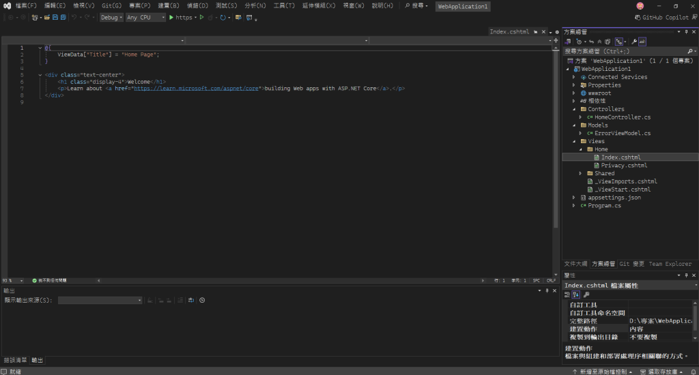Open GitHub Copilot badge icon
Screen dimensions: 699x375
[638, 17]
